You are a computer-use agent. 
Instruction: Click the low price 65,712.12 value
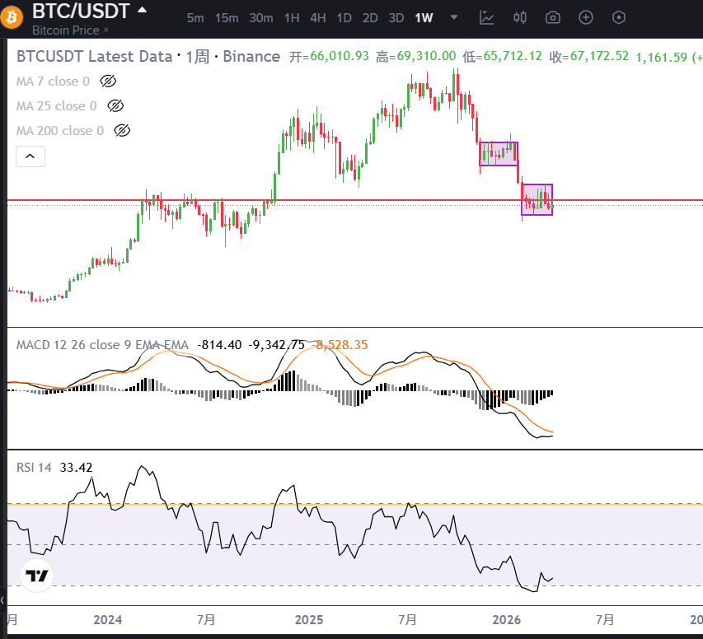[x=513, y=56]
